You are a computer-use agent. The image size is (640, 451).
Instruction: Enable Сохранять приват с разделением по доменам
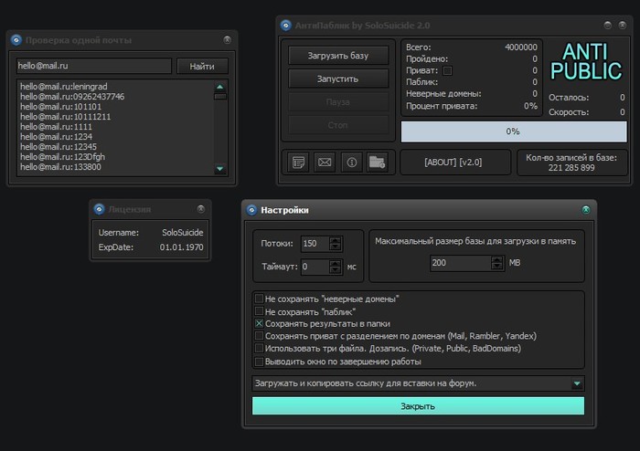coord(259,336)
